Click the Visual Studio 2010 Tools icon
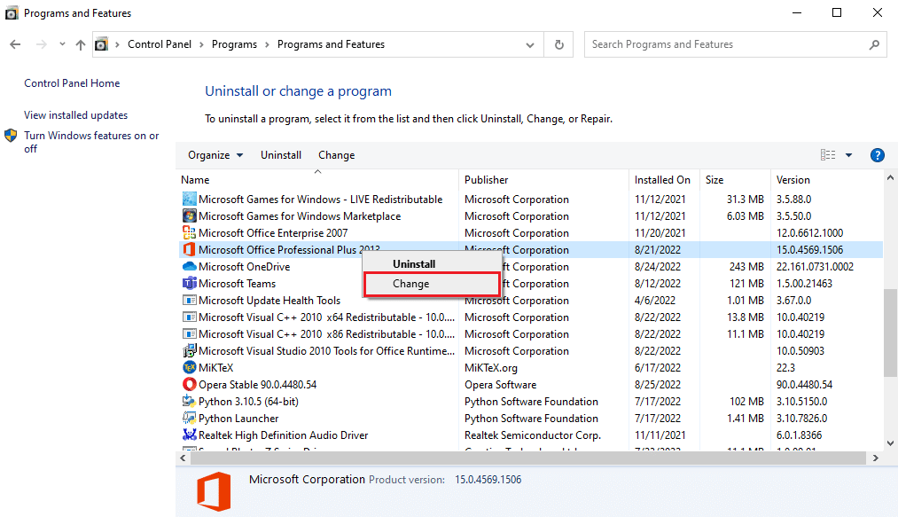The height and width of the screenshot is (517, 898). click(x=189, y=350)
